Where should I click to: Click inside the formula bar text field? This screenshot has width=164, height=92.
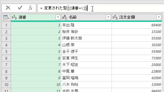point(101,8)
